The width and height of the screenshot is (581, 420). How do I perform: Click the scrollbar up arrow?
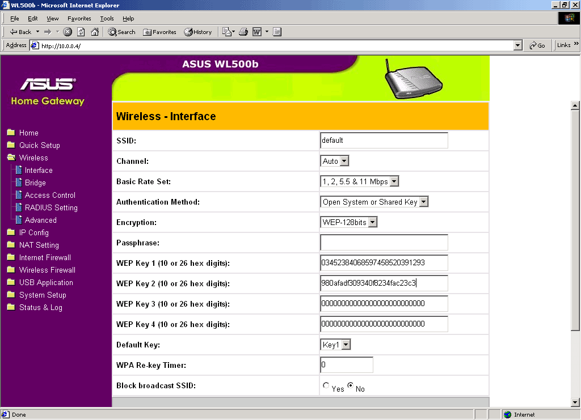tap(575, 105)
